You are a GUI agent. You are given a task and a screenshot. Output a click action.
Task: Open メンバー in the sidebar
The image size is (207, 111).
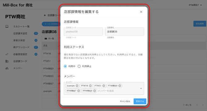18,68
